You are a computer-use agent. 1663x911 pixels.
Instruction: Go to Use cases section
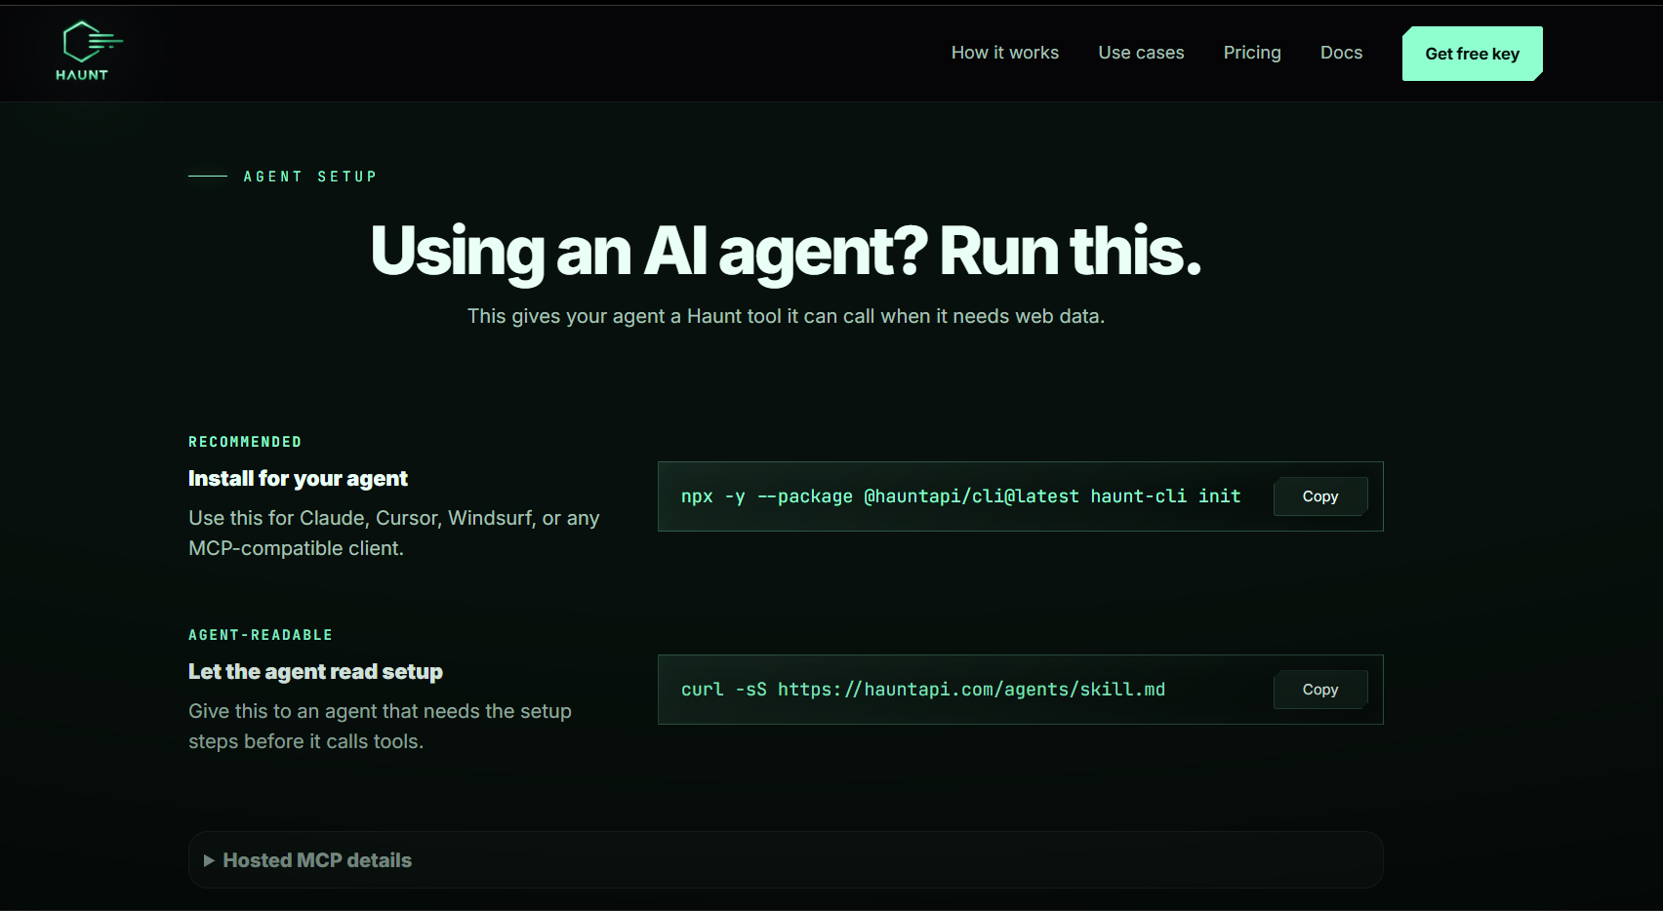pyautogui.click(x=1141, y=53)
